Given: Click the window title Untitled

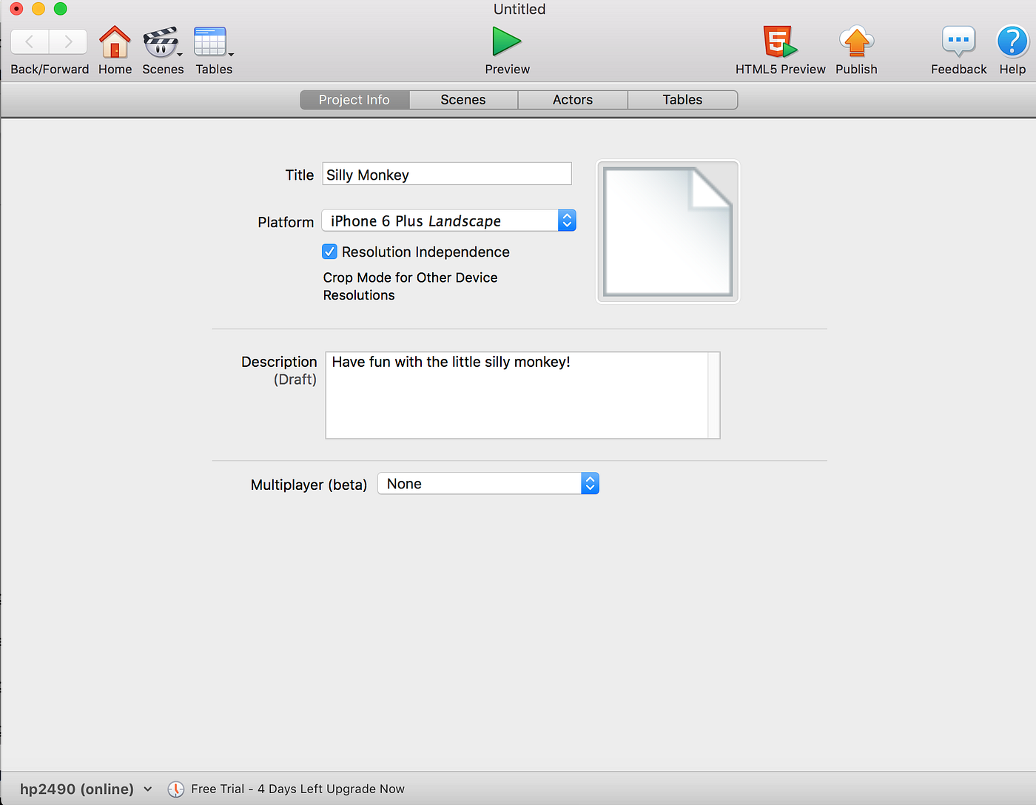Looking at the screenshot, I should click(x=519, y=9).
